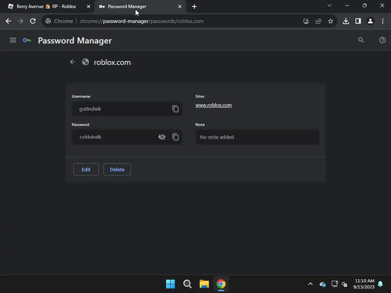This screenshot has height=293, width=391.
Task: Open a new tab with plus button
Action: pyautogui.click(x=194, y=6)
